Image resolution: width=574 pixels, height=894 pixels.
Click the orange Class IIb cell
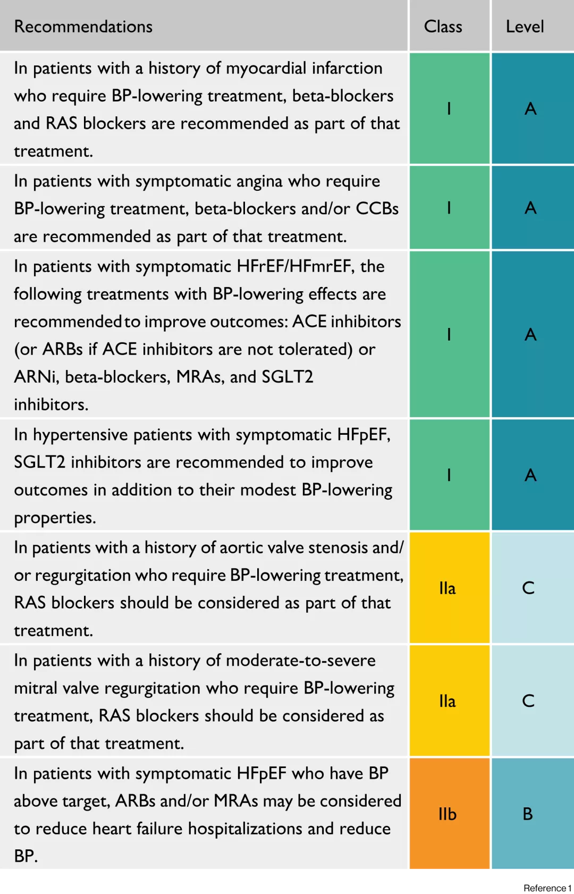[448, 814]
